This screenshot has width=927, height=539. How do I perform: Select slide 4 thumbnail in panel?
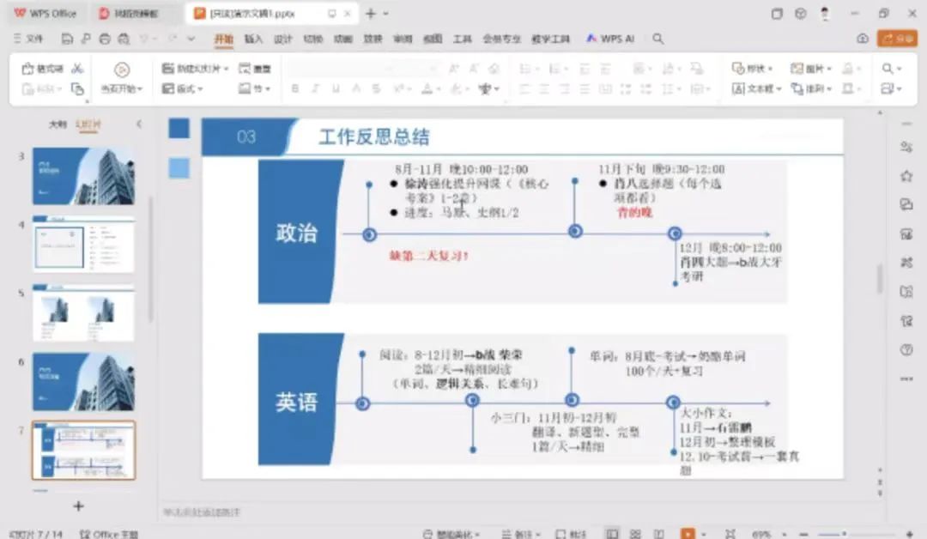pyautogui.click(x=83, y=244)
